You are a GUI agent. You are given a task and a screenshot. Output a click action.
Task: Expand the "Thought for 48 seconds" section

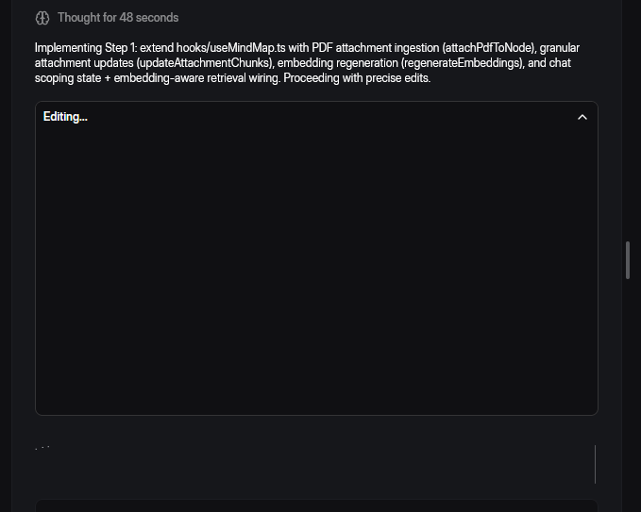(117, 18)
